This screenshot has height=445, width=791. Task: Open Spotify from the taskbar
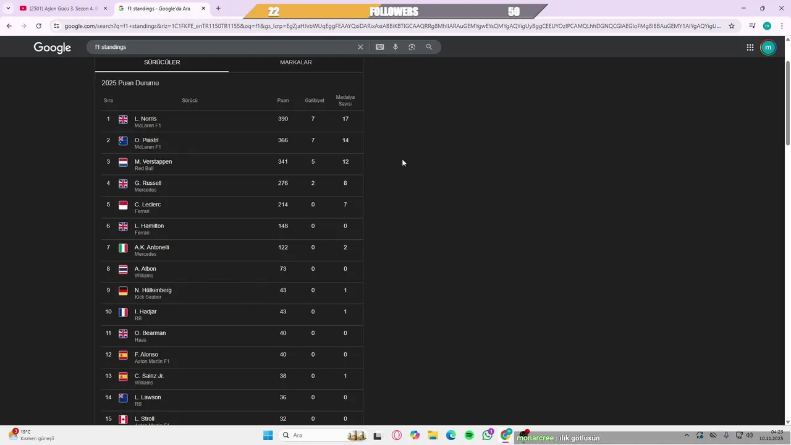pos(469,436)
